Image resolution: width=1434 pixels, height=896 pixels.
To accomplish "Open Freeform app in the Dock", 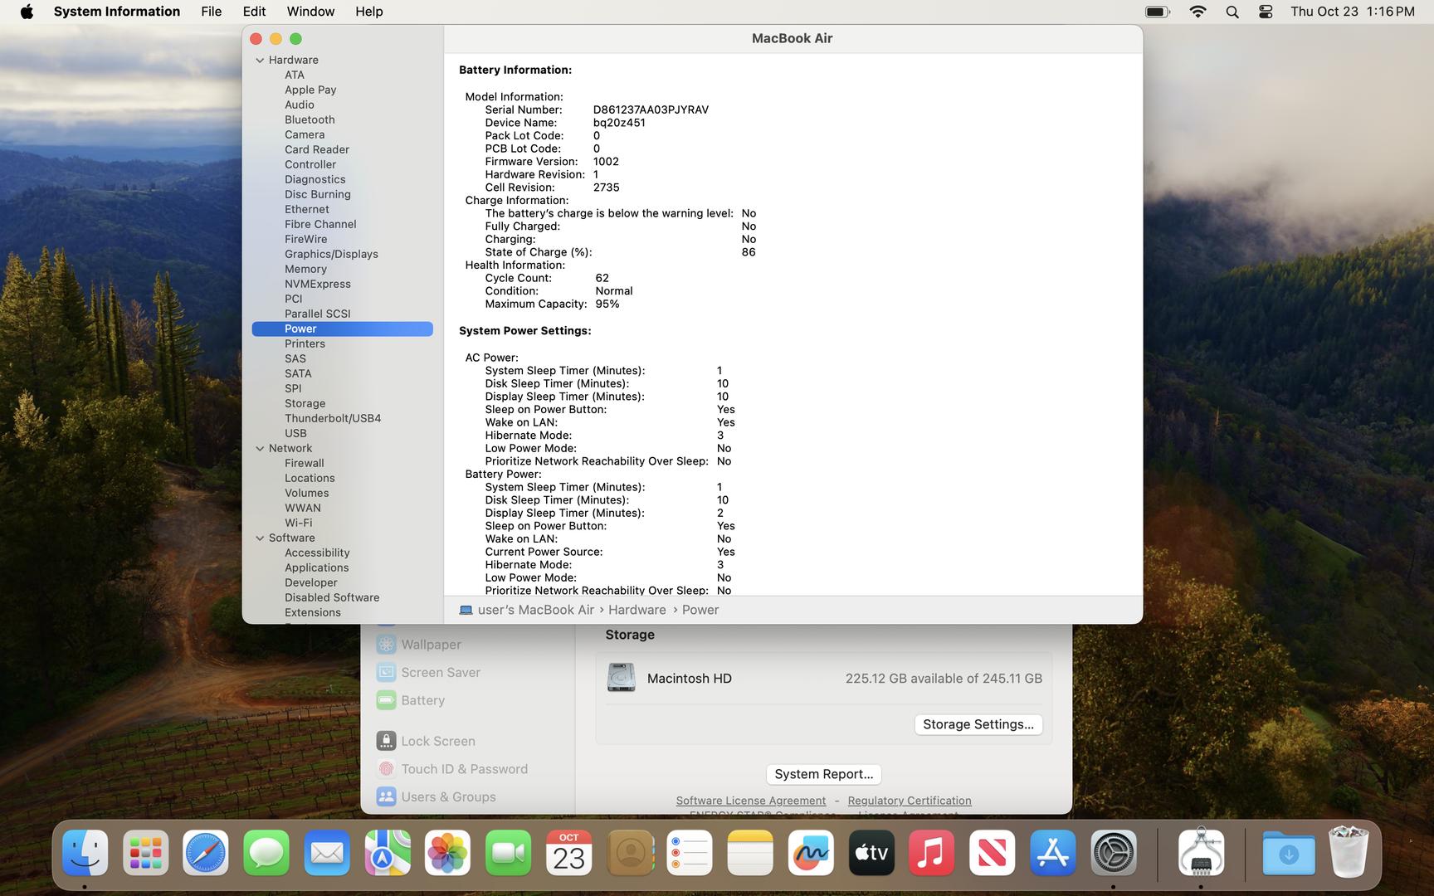I will [x=811, y=853].
